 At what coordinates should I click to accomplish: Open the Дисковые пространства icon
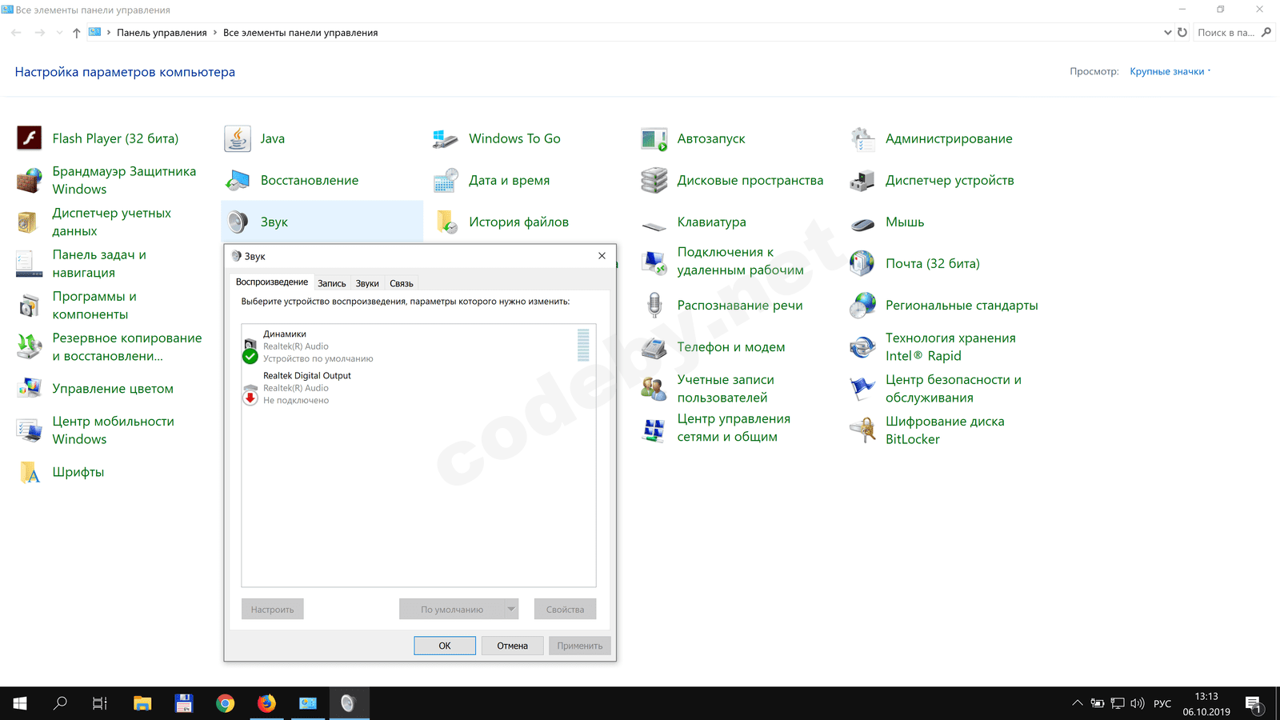(654, 180)
